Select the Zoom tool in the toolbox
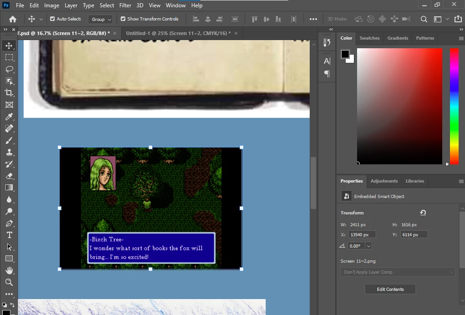Screen dimensions: 465x315 pyautogui.click(x=9, y=282)
